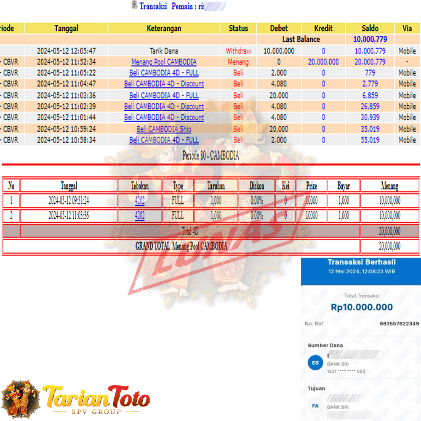Click the 4202 tebakan link in row 1
Screen dimensions: 421x421
140,200
